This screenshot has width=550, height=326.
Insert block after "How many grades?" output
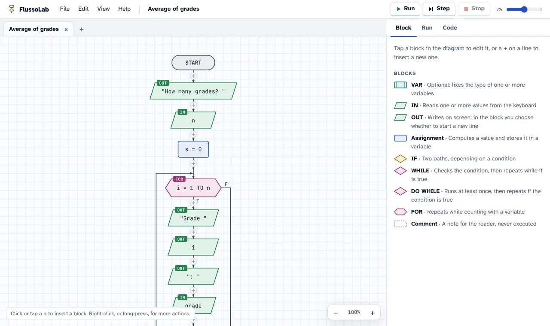tap(193, 105)
